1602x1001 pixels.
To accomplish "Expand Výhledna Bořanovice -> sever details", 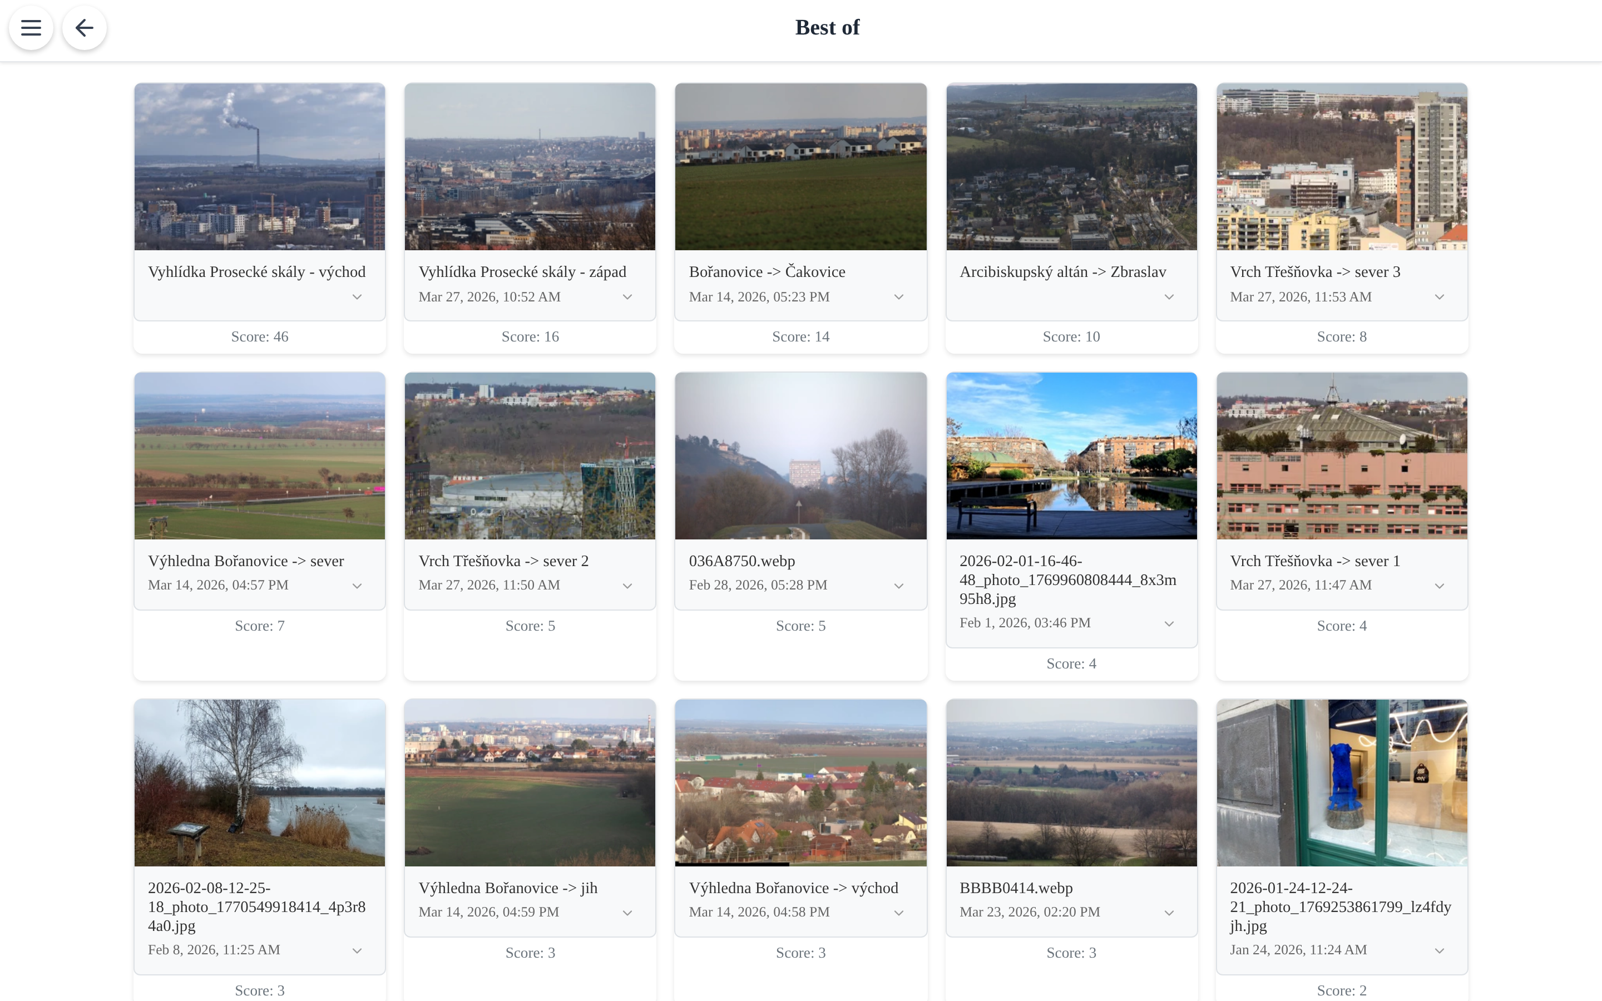I will coord(357,586).
